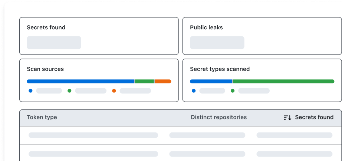Click the orange legend dot under Scan sources

point(114,91)
